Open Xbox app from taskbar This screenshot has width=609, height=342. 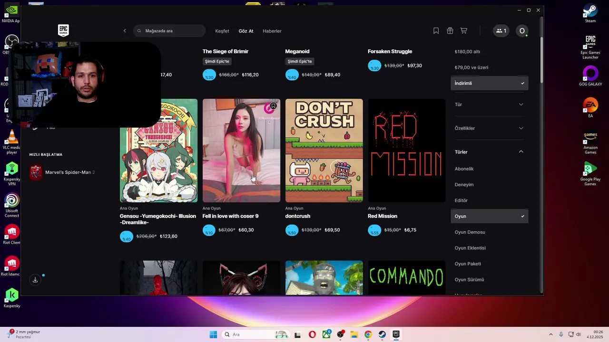[326, 334]
